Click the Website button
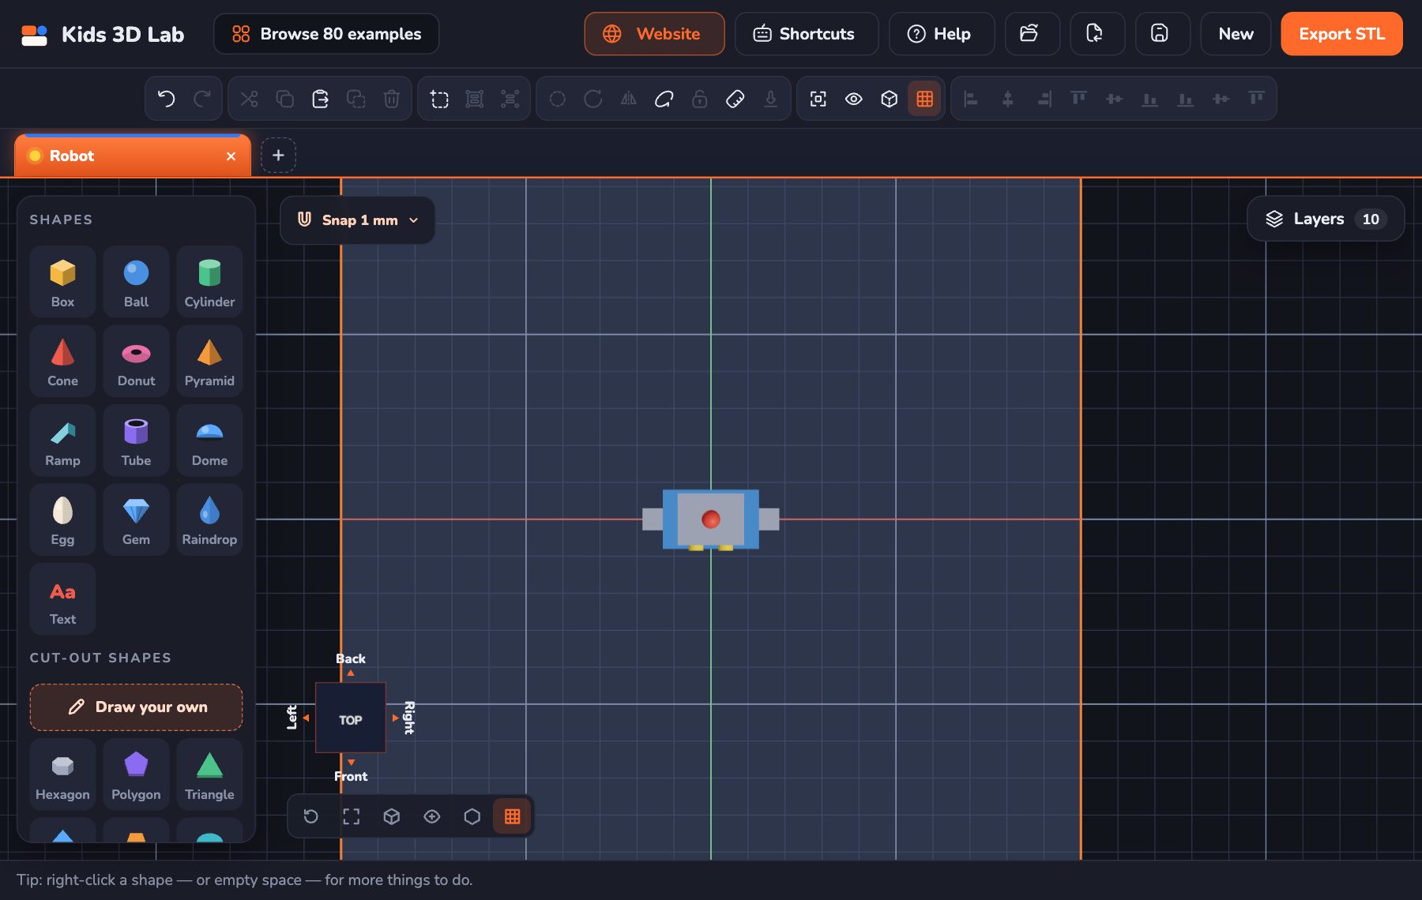 [654, 34]
